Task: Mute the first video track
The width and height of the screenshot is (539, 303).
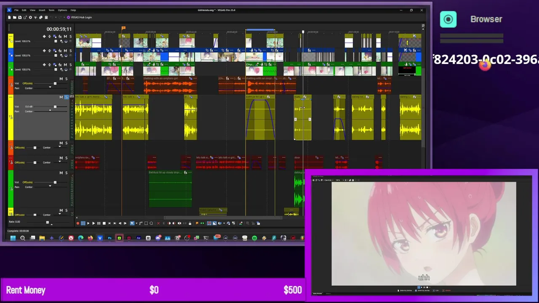Action: pyautogui.click(x=65, y=37)
